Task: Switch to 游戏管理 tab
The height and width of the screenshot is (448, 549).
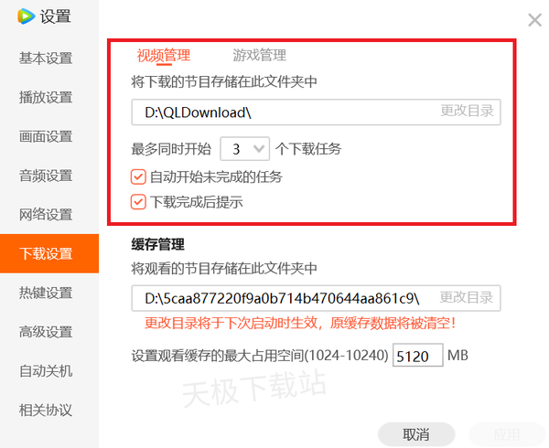Action: [x=259, y=55]
